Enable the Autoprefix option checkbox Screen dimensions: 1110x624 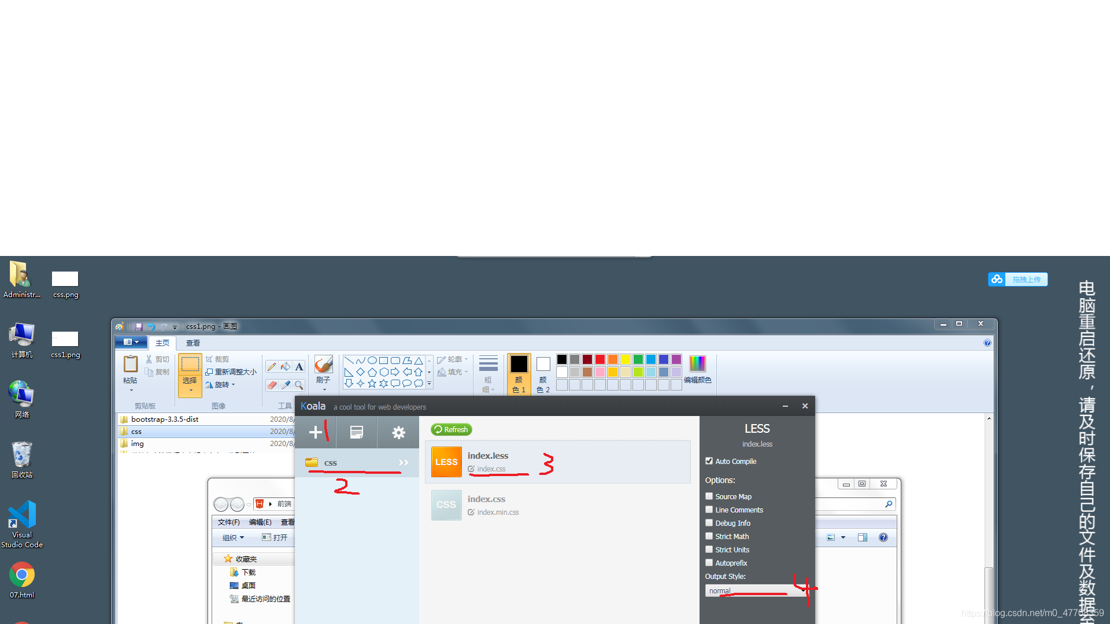[709, 562]
